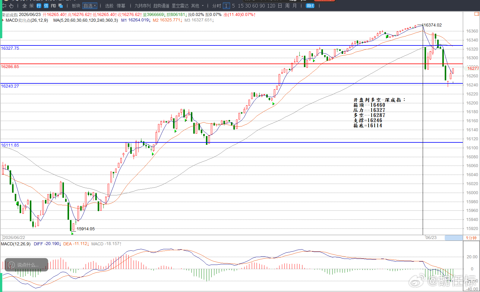Click the timeline scroll thumb near 06/23
The width and height of the screenshot is (480, 292).
point(454,238)
